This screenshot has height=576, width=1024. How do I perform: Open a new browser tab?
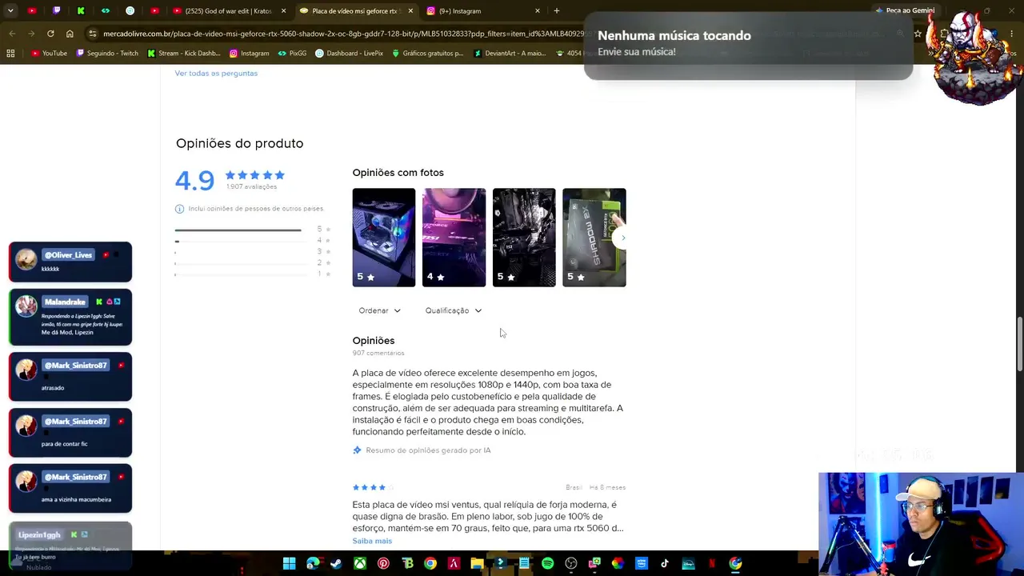557,11
